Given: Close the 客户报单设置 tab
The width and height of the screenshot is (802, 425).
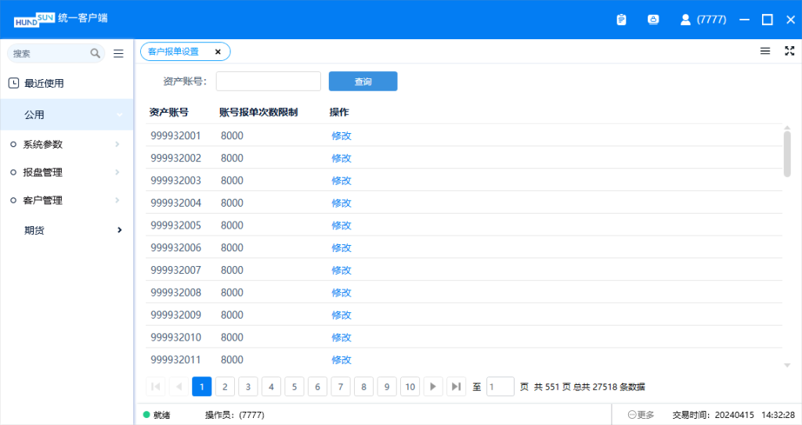Looking at the screenshot, I should (x=218, y=52).
